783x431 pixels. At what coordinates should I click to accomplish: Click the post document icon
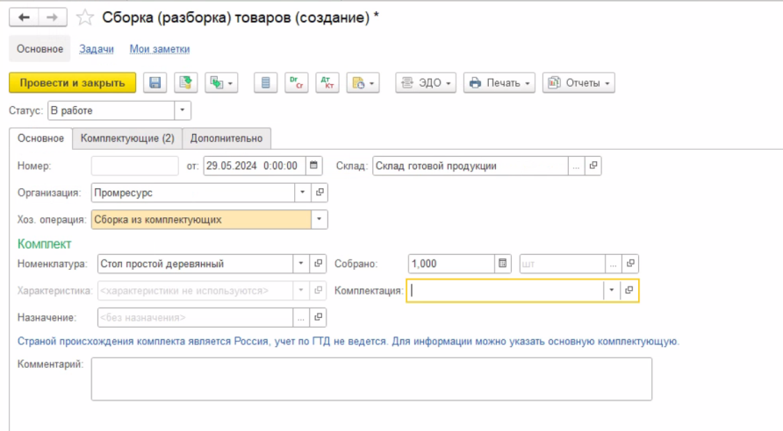(185, 83)
